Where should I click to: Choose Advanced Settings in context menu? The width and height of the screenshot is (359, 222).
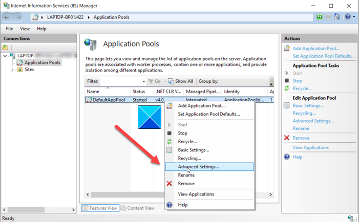click(x=209, y=167)
